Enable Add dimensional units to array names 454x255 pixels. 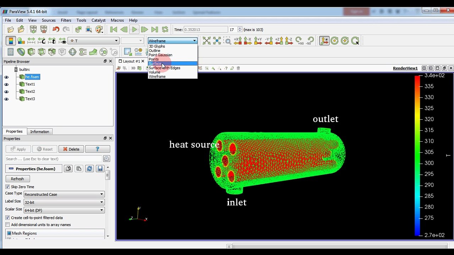[7, 225]
